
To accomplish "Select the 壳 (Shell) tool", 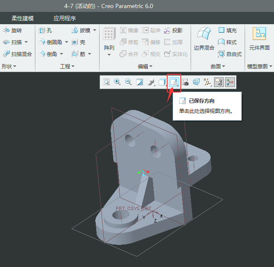I will point(78,42).
